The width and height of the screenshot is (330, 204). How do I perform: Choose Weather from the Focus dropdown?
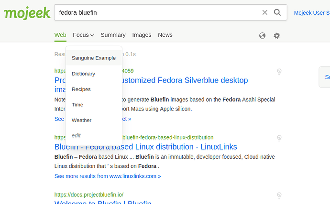(81, 120)
